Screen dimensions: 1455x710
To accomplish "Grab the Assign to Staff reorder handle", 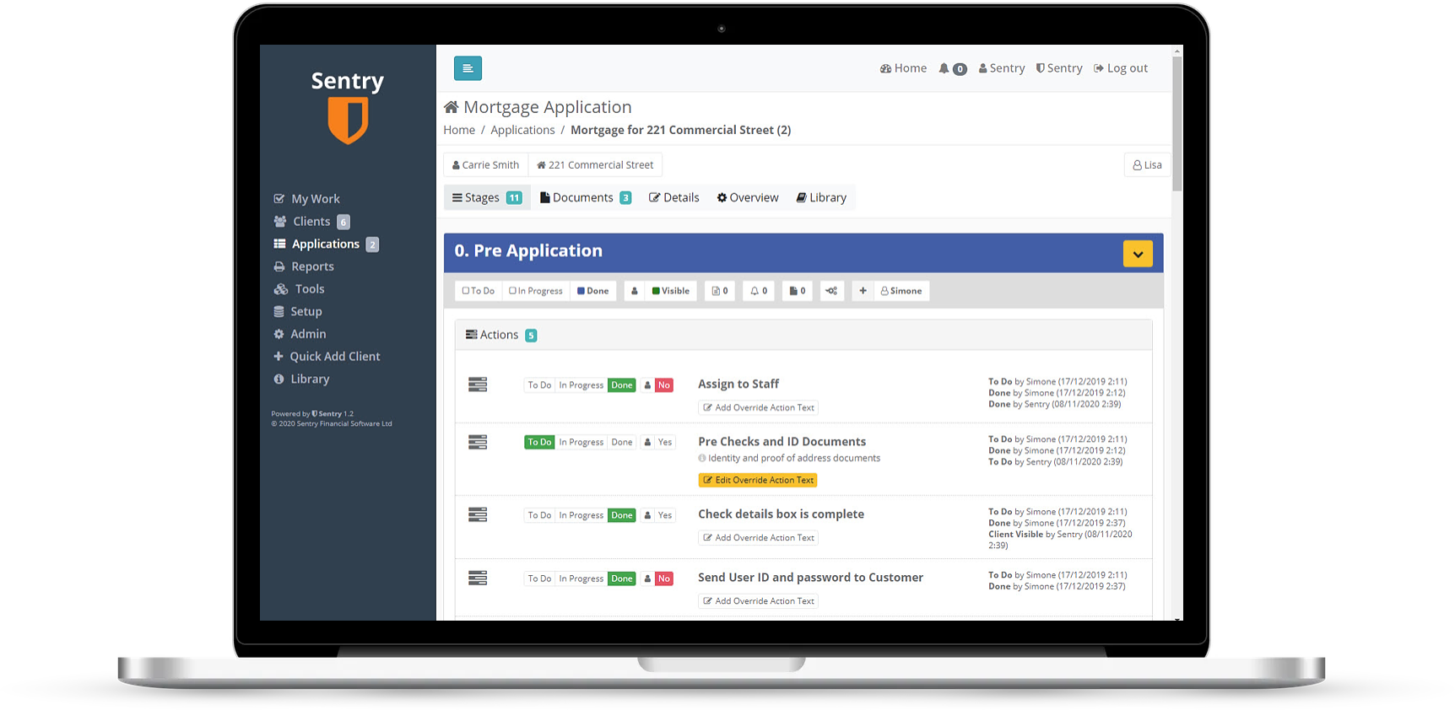I will (478, 385).
